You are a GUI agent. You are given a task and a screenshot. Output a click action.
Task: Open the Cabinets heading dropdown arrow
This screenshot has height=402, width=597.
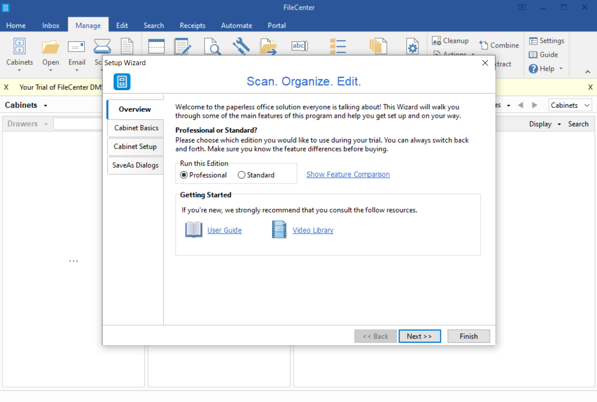(46, 106)
